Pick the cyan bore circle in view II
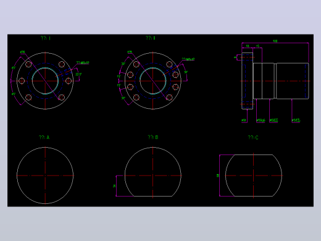Screen dimensions: 321x241 coord(153,81)
